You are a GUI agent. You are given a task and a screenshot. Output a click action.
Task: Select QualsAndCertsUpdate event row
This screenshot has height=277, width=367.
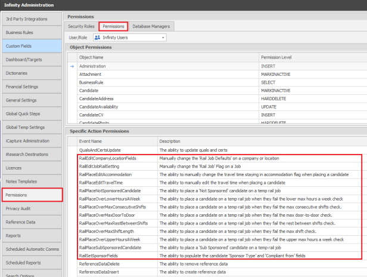point(217,150)
